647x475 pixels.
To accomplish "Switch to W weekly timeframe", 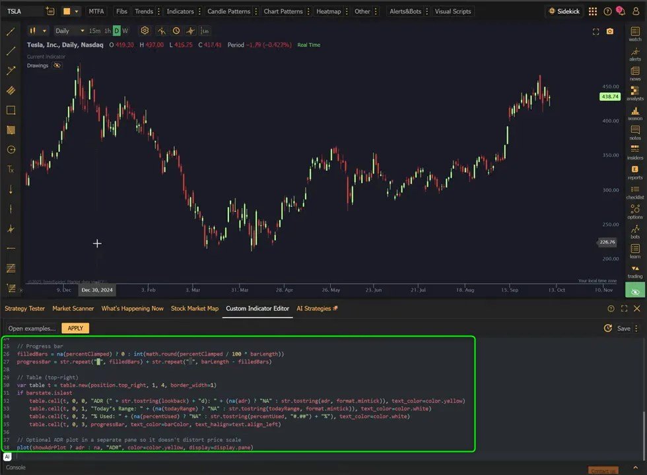I will [125, 31].
